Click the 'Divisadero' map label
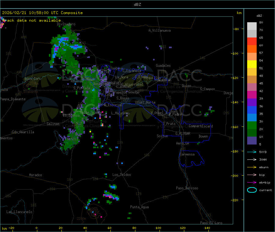Viewport: 275px width, 232px height. [66, 24]
